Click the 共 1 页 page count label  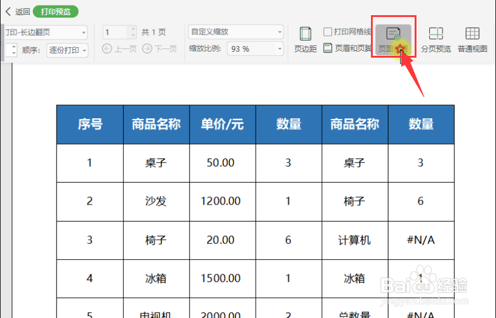154,32
